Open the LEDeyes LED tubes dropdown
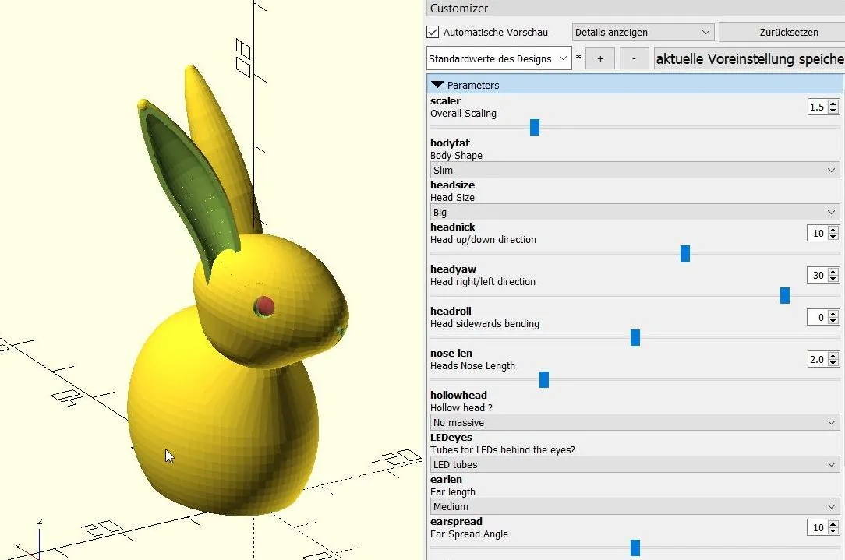 coord(635,464)
